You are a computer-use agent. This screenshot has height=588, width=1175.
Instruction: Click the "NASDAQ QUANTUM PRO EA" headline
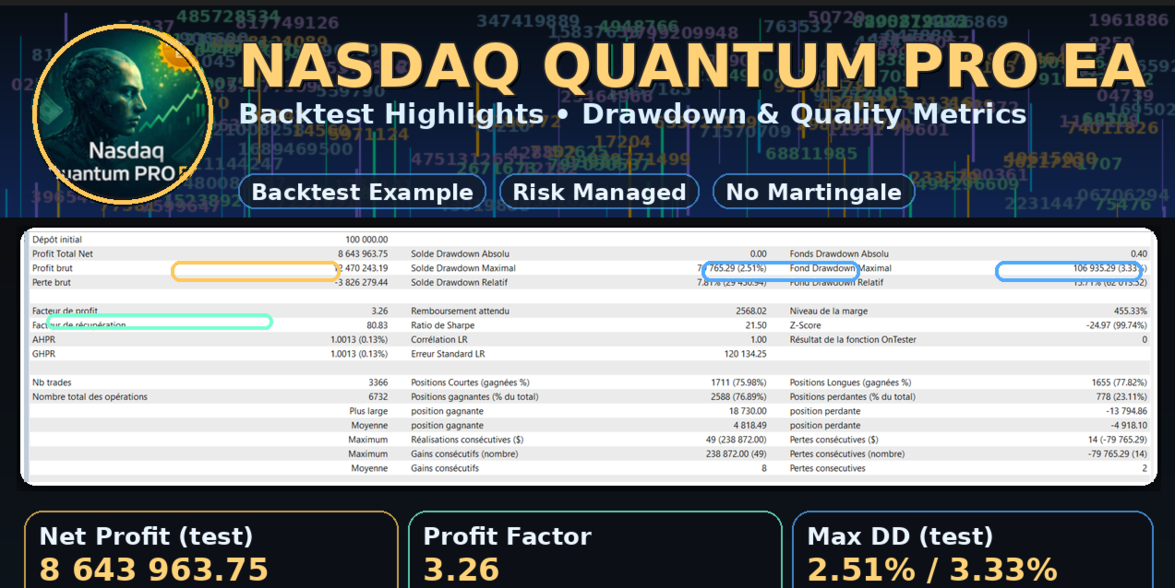(692, 66)
